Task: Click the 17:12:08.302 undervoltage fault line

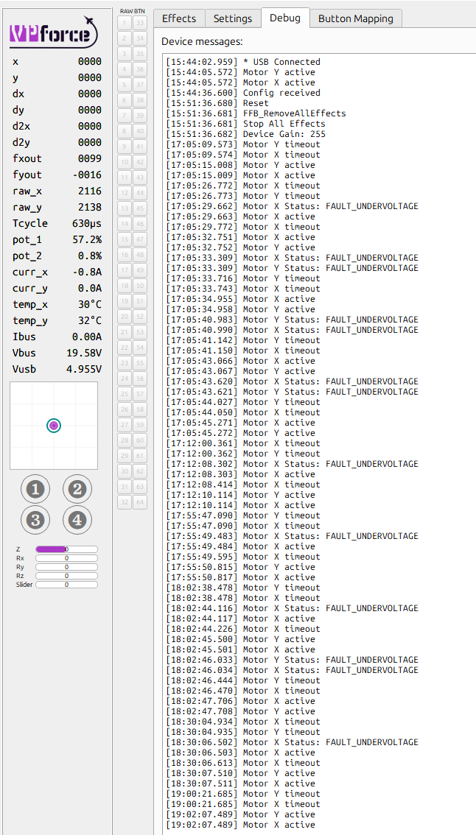Action: point(292,464)
